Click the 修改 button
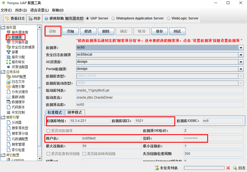The width and height of the screenshot is (247, 172). click(x=88, y=31)
